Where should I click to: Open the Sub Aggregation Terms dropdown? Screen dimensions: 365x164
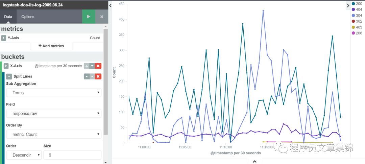click(53, 93)
